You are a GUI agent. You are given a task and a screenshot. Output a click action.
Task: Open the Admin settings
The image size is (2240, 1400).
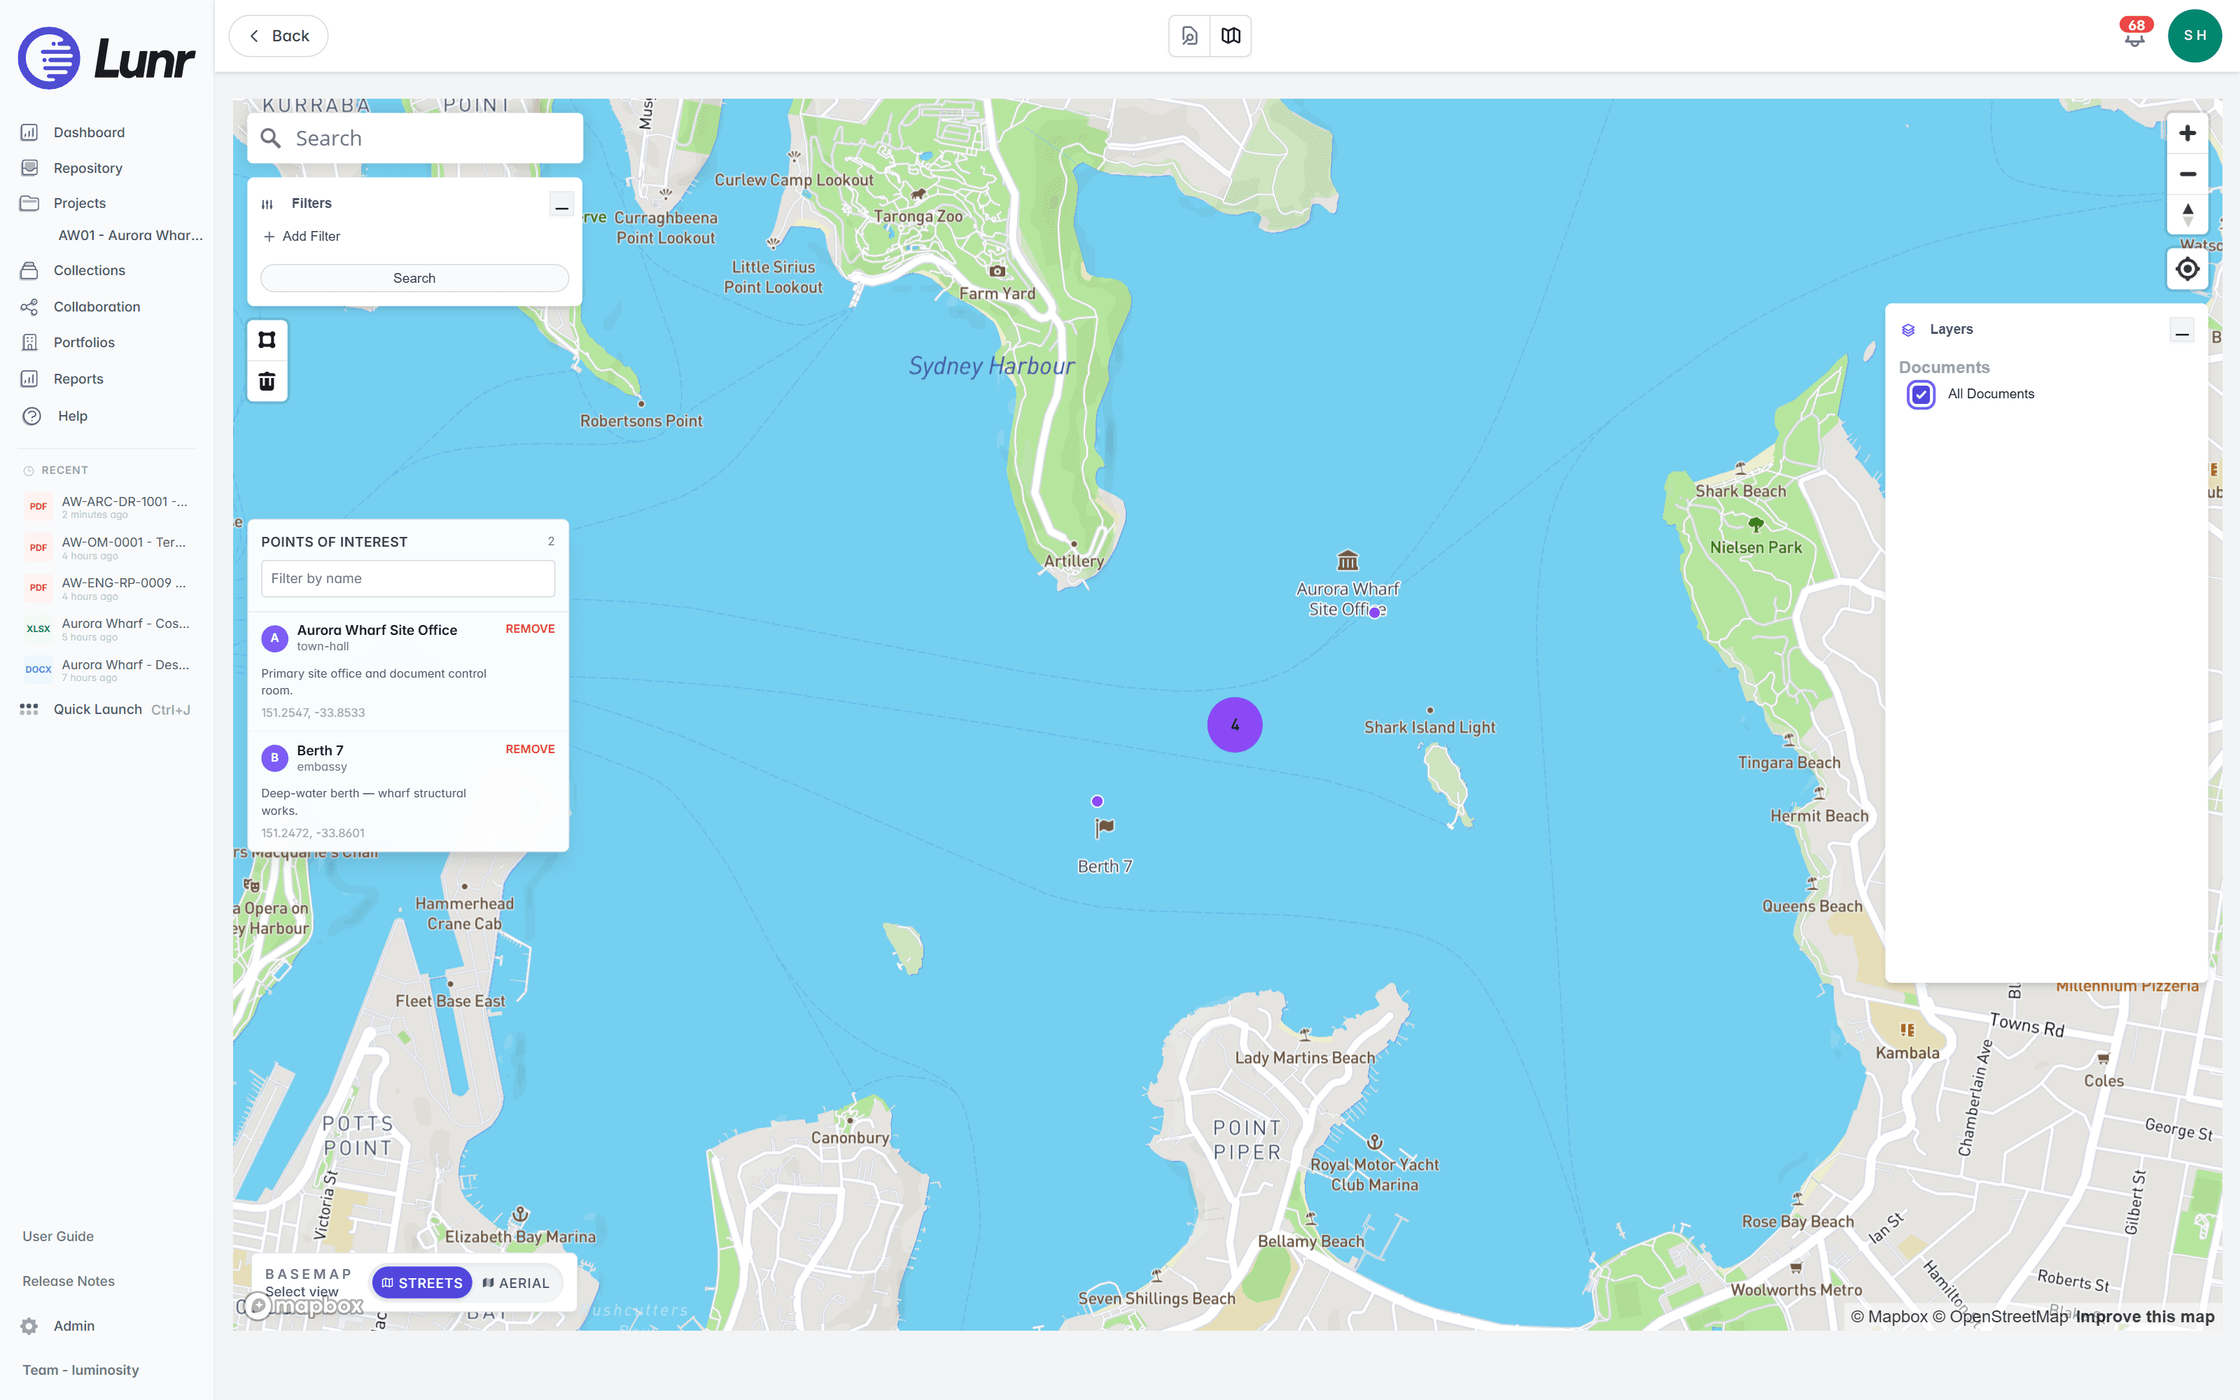74,1326
